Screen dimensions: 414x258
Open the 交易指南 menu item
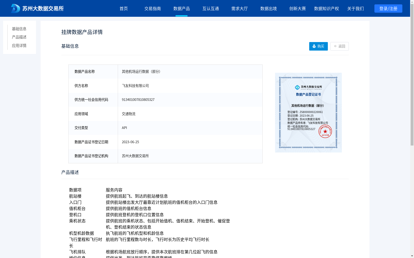point(153,9)
